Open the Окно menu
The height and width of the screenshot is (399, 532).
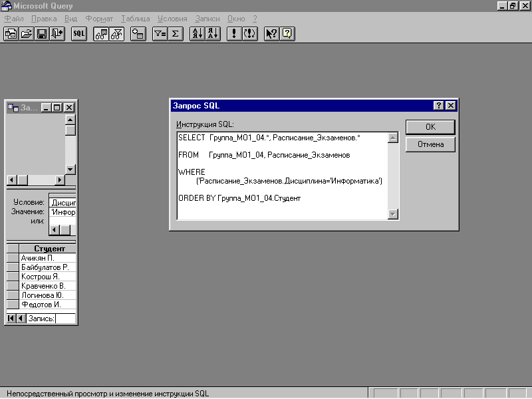[236, 19]
